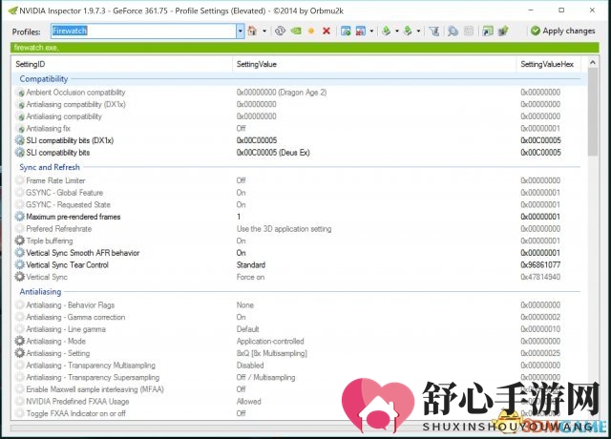Select Antialiasing - Behavior Flags row
The width and height of the screenshot is (611, 439).
(299, 305)
